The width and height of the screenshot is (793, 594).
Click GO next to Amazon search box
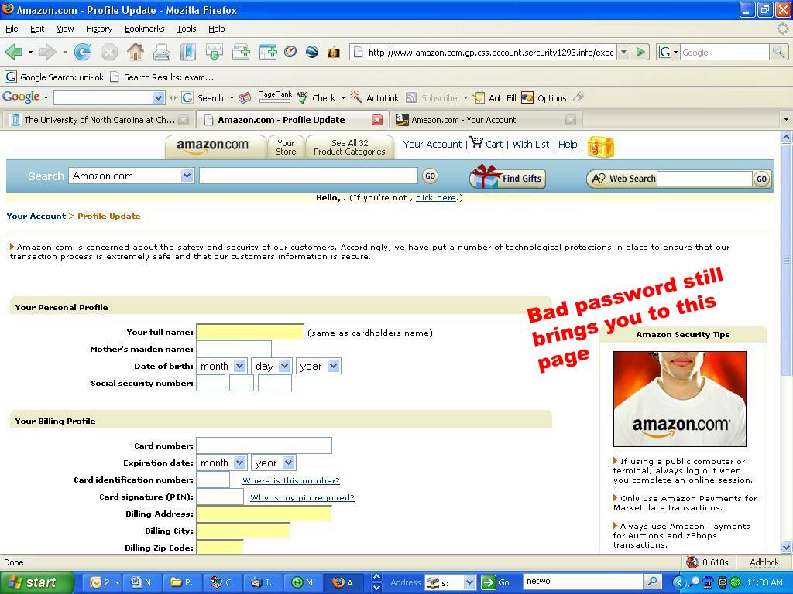tap(430, 176)
